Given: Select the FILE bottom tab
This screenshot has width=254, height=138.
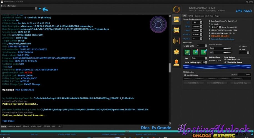Looking at the screenshot, I should pyautogui.click(x=60, y=126).
